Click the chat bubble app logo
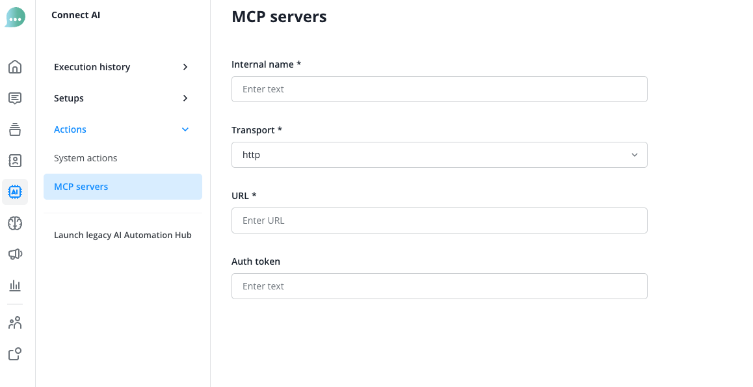Screen dimensions: 753x387 point(15,18)
